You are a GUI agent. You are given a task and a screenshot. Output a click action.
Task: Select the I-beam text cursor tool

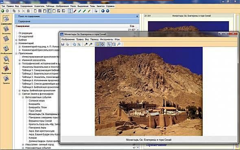pyautogui.click(x=70, y=11)
